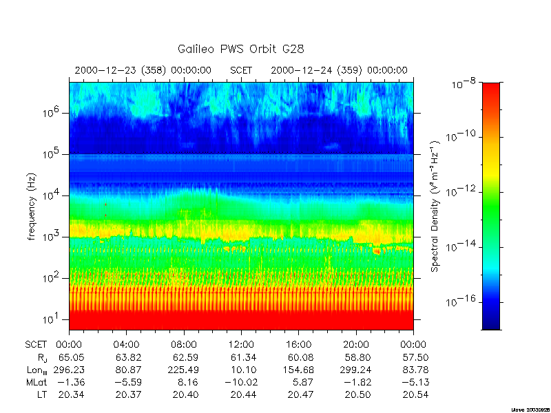Screen dimensions: 551x413
Task: Click the 'SCET' label above the plot
Action: pos(241,70)
